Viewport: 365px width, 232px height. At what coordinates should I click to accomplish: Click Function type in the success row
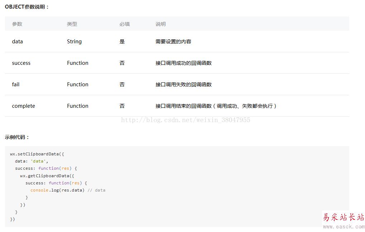point(77,63)
